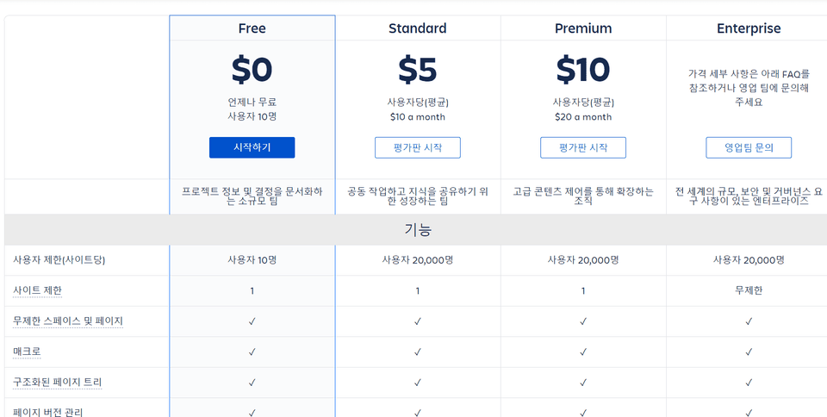This screenshot has width=827, height=417.
Task: Click Standard checkmark for 무제한 스페이스 및 페이지
Action: (417, 321)
